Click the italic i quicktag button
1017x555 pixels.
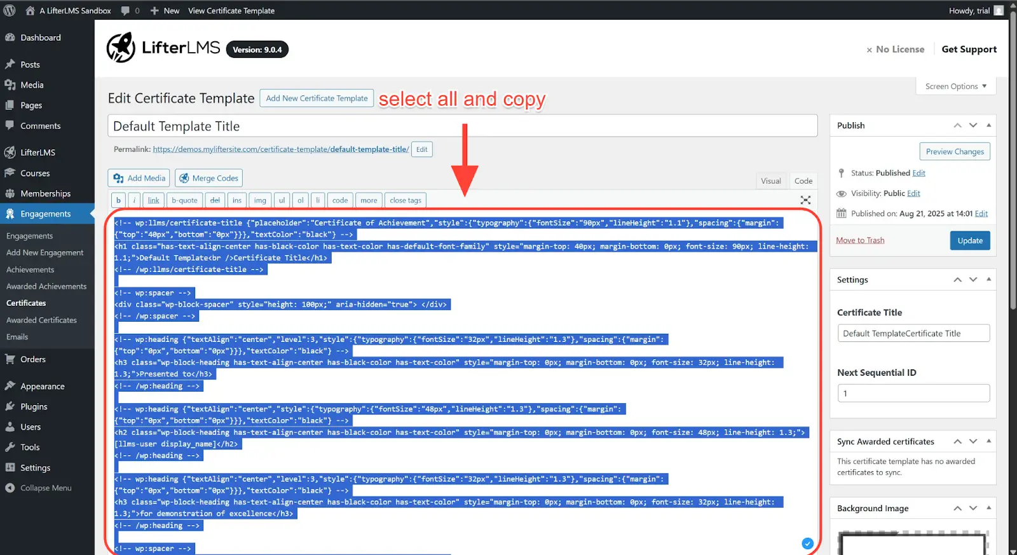click(134, 200)
